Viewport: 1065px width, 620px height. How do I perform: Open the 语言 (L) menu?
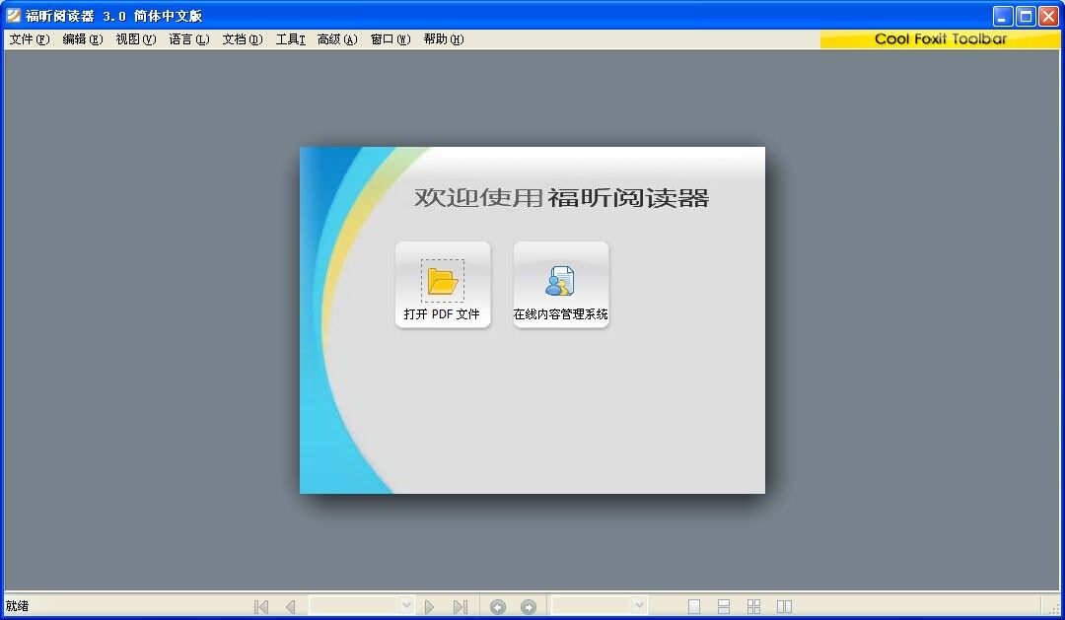[x=188, y=39]
